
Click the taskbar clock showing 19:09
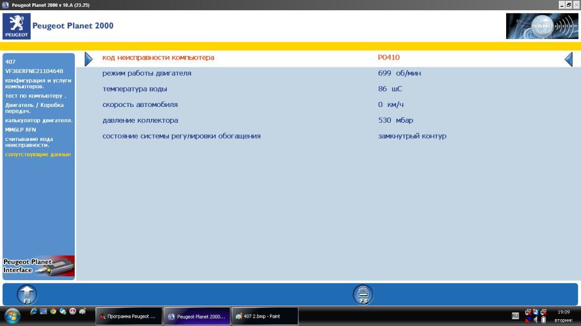click(563, 312)
